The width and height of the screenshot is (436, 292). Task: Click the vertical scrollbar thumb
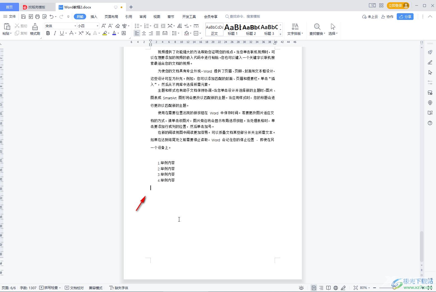coord(421,247)
